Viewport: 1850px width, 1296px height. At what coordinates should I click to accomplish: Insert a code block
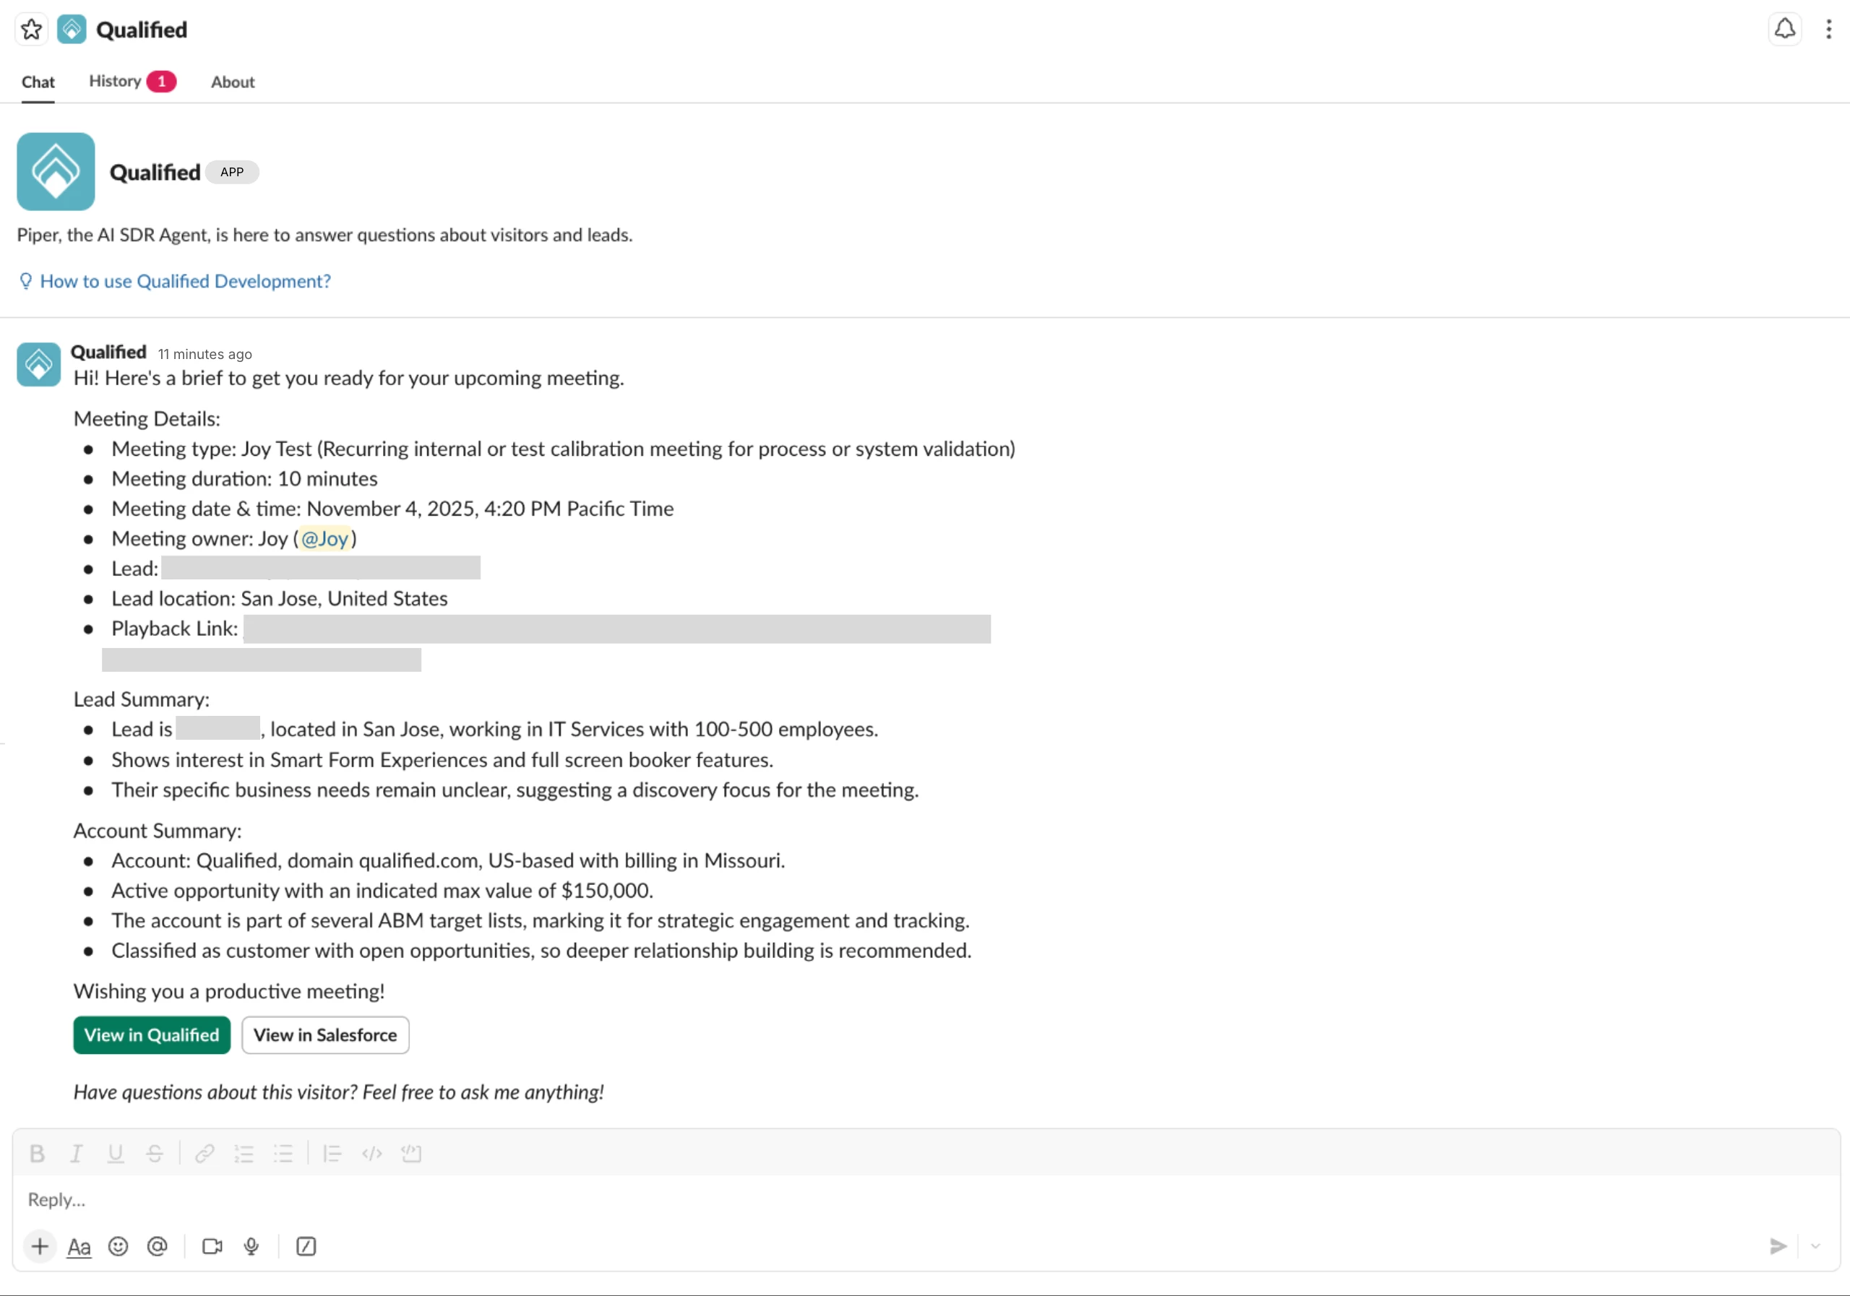coord(411,1154)
